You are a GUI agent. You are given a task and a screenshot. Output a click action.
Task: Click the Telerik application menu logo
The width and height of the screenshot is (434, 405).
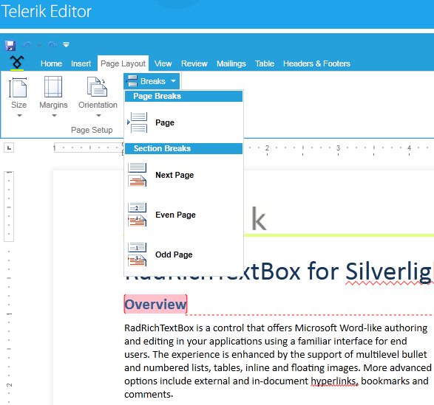(x=17, y=63)
